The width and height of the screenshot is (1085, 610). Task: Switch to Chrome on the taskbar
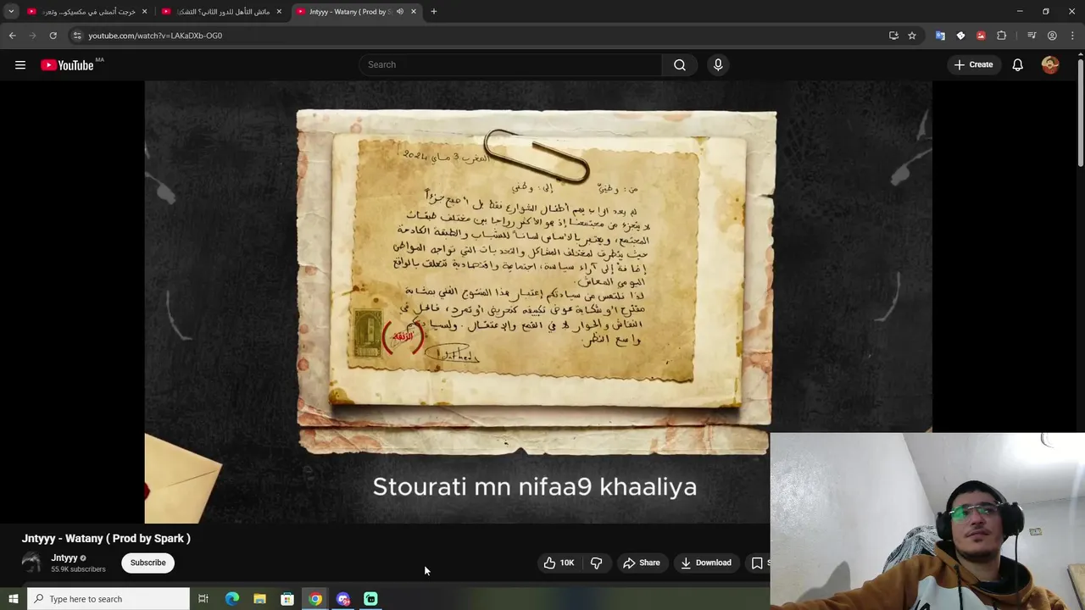tap(315, 599)
